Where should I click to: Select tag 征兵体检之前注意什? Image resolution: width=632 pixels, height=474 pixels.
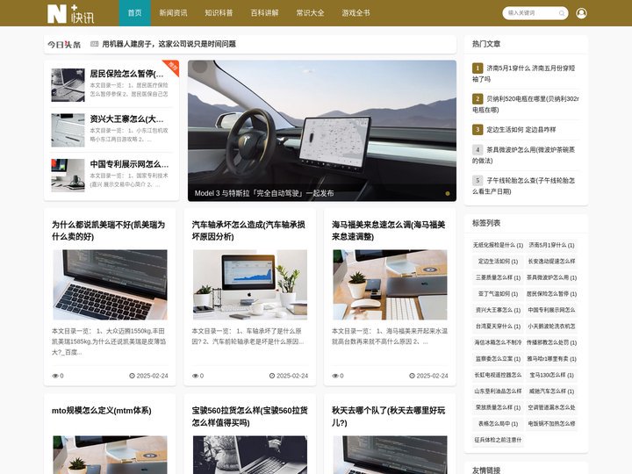coord(498,440)
